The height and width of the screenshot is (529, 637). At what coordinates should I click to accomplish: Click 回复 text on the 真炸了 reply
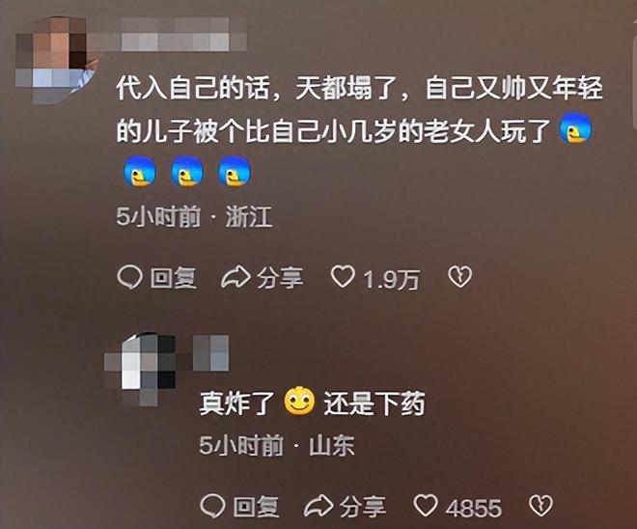click(x=257, y=507)
